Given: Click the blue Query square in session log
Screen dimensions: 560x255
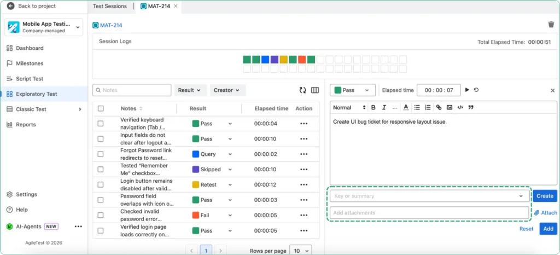Looking at the screenshot, I should pyautogui.click(x=265, y=60).
